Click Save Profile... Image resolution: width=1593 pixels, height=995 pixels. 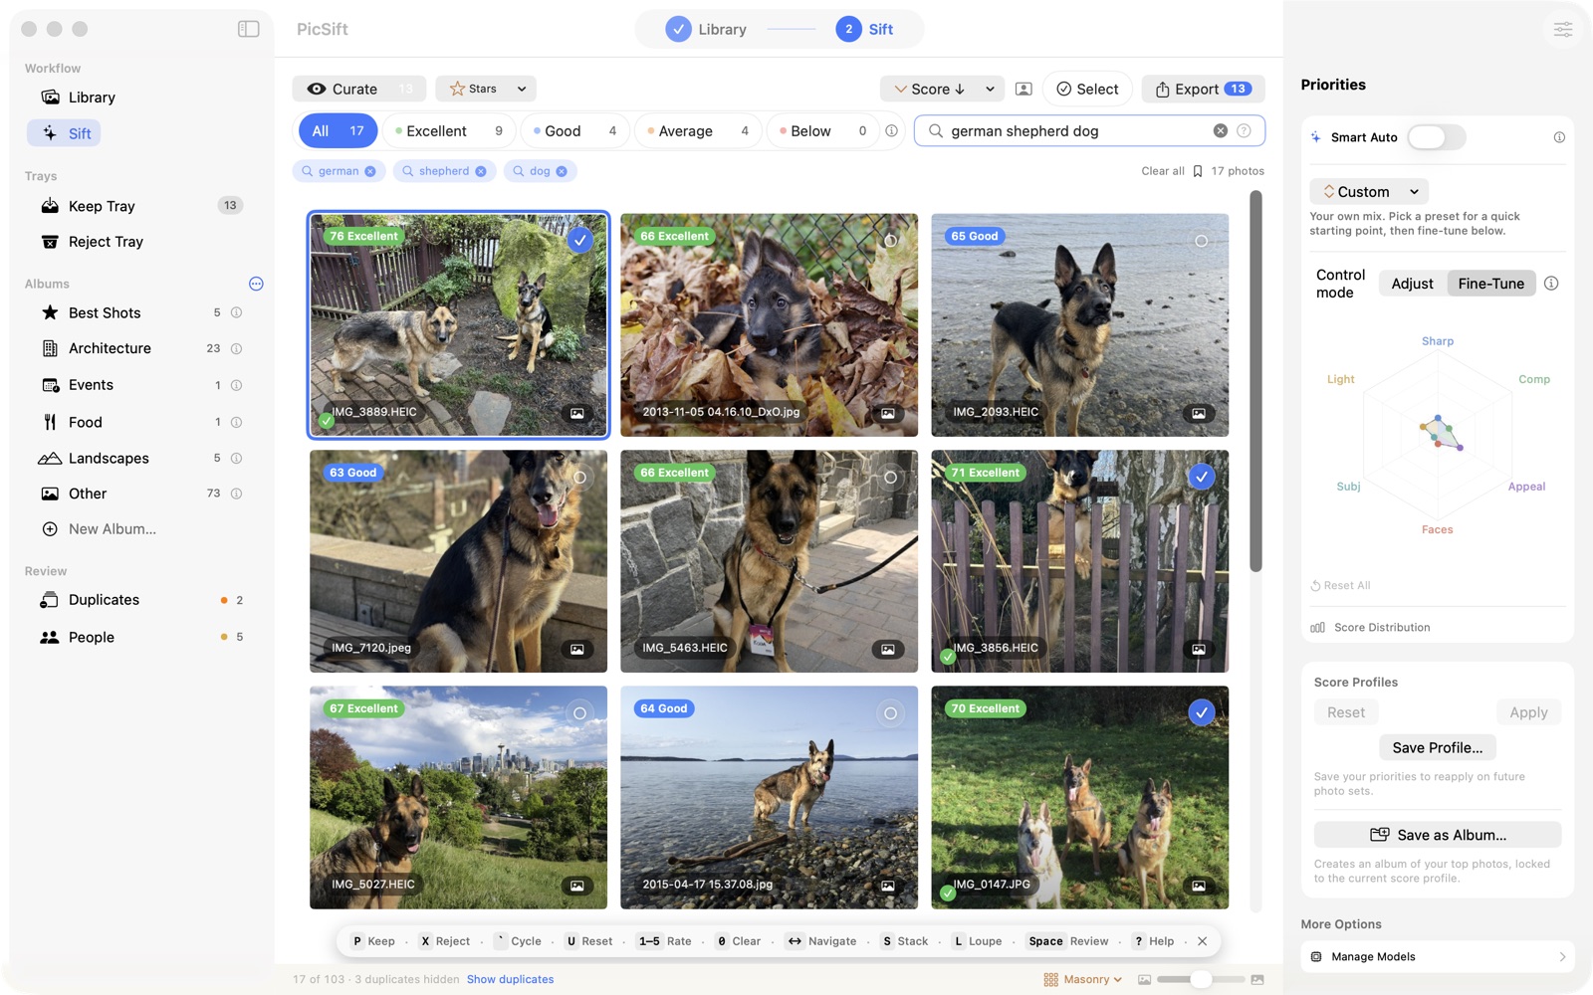[1437, 748]
